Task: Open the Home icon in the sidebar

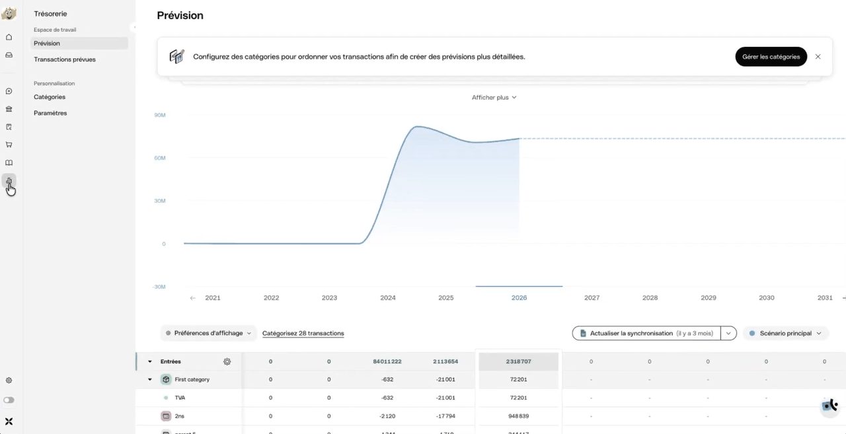Action: click(9, 37)
